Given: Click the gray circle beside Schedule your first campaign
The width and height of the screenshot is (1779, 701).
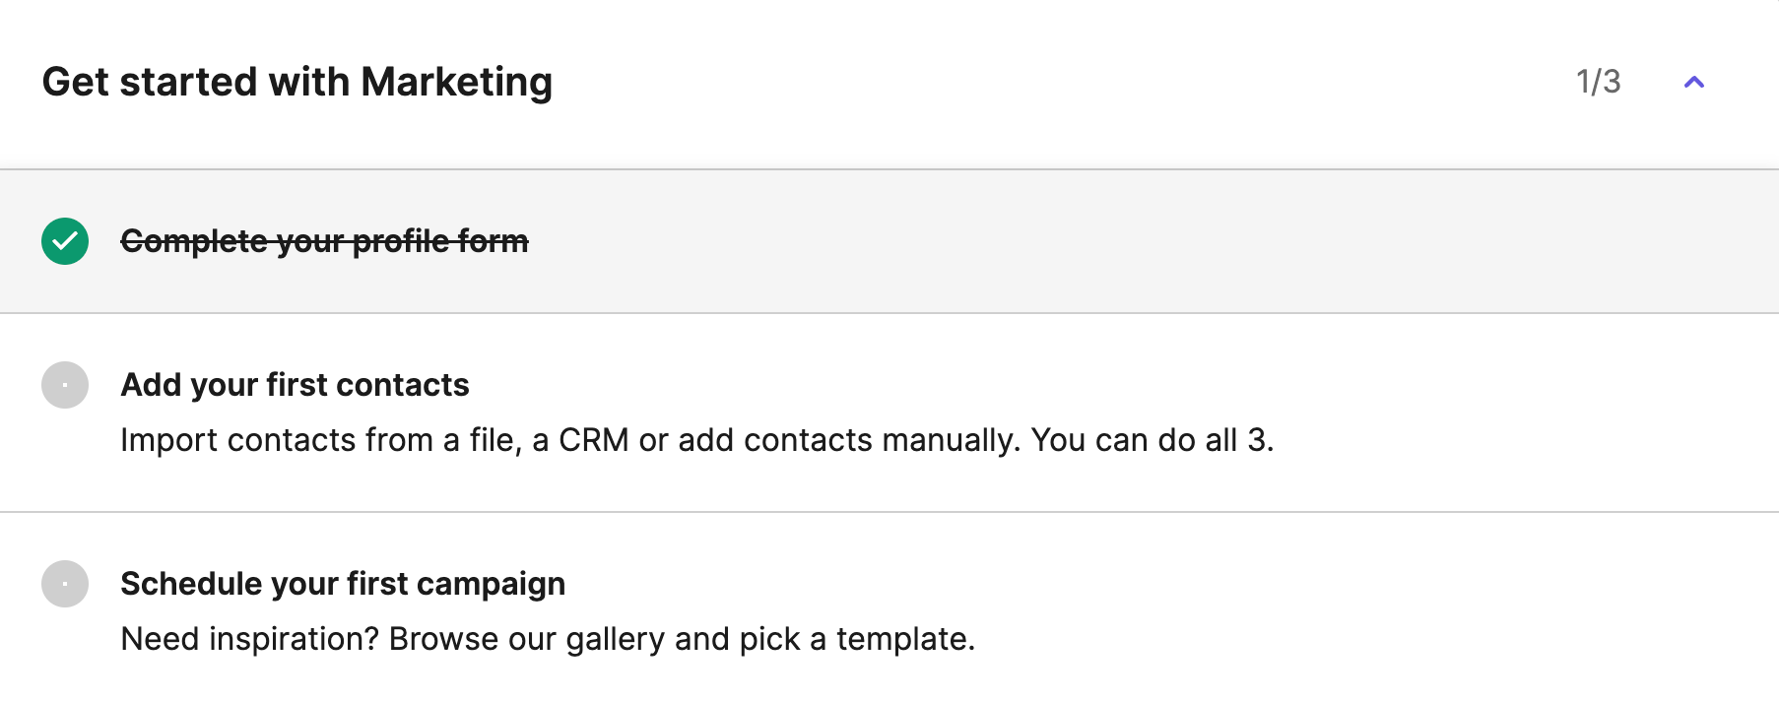Looking at the screenshot, I should pyautogui.click(x=65, y=584).
